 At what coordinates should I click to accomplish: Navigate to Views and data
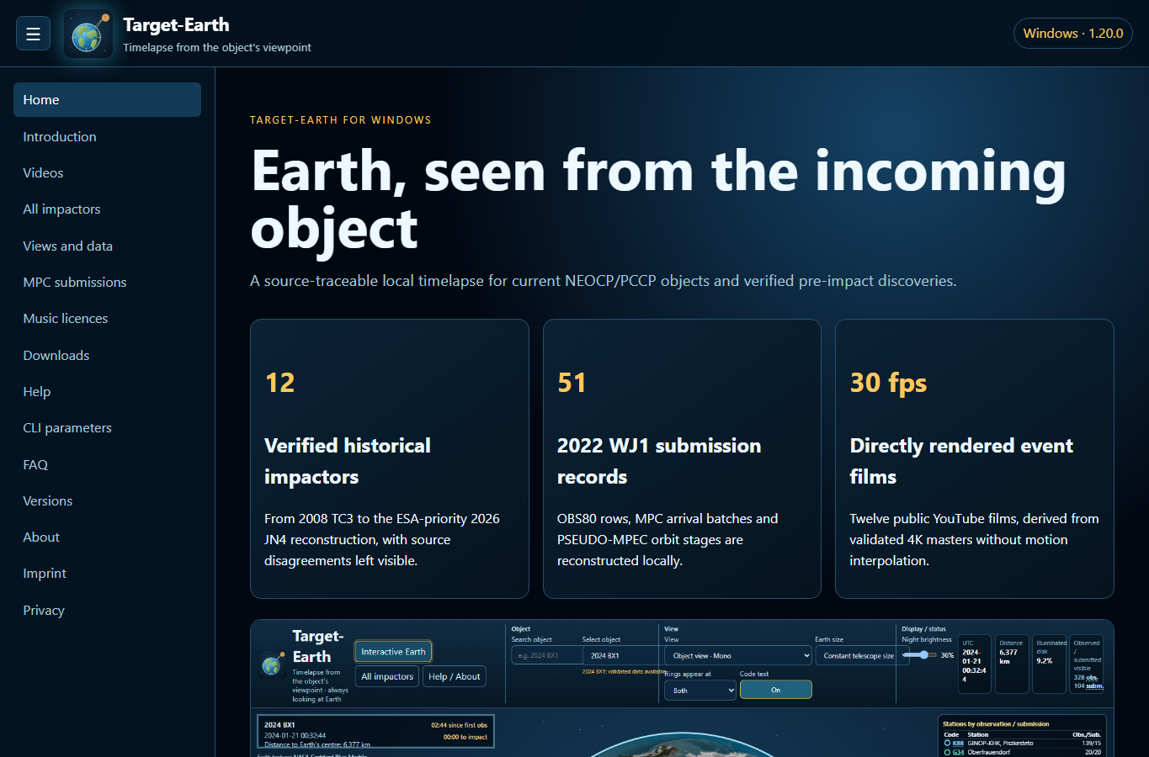[x=107, y=246]
